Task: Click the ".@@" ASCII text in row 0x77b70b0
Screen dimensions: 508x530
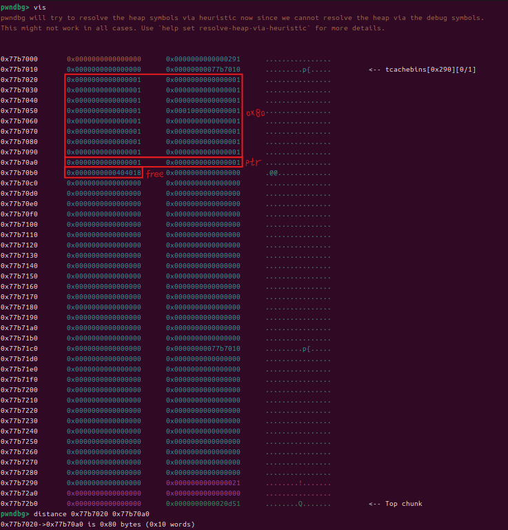Action: (272, 173)
